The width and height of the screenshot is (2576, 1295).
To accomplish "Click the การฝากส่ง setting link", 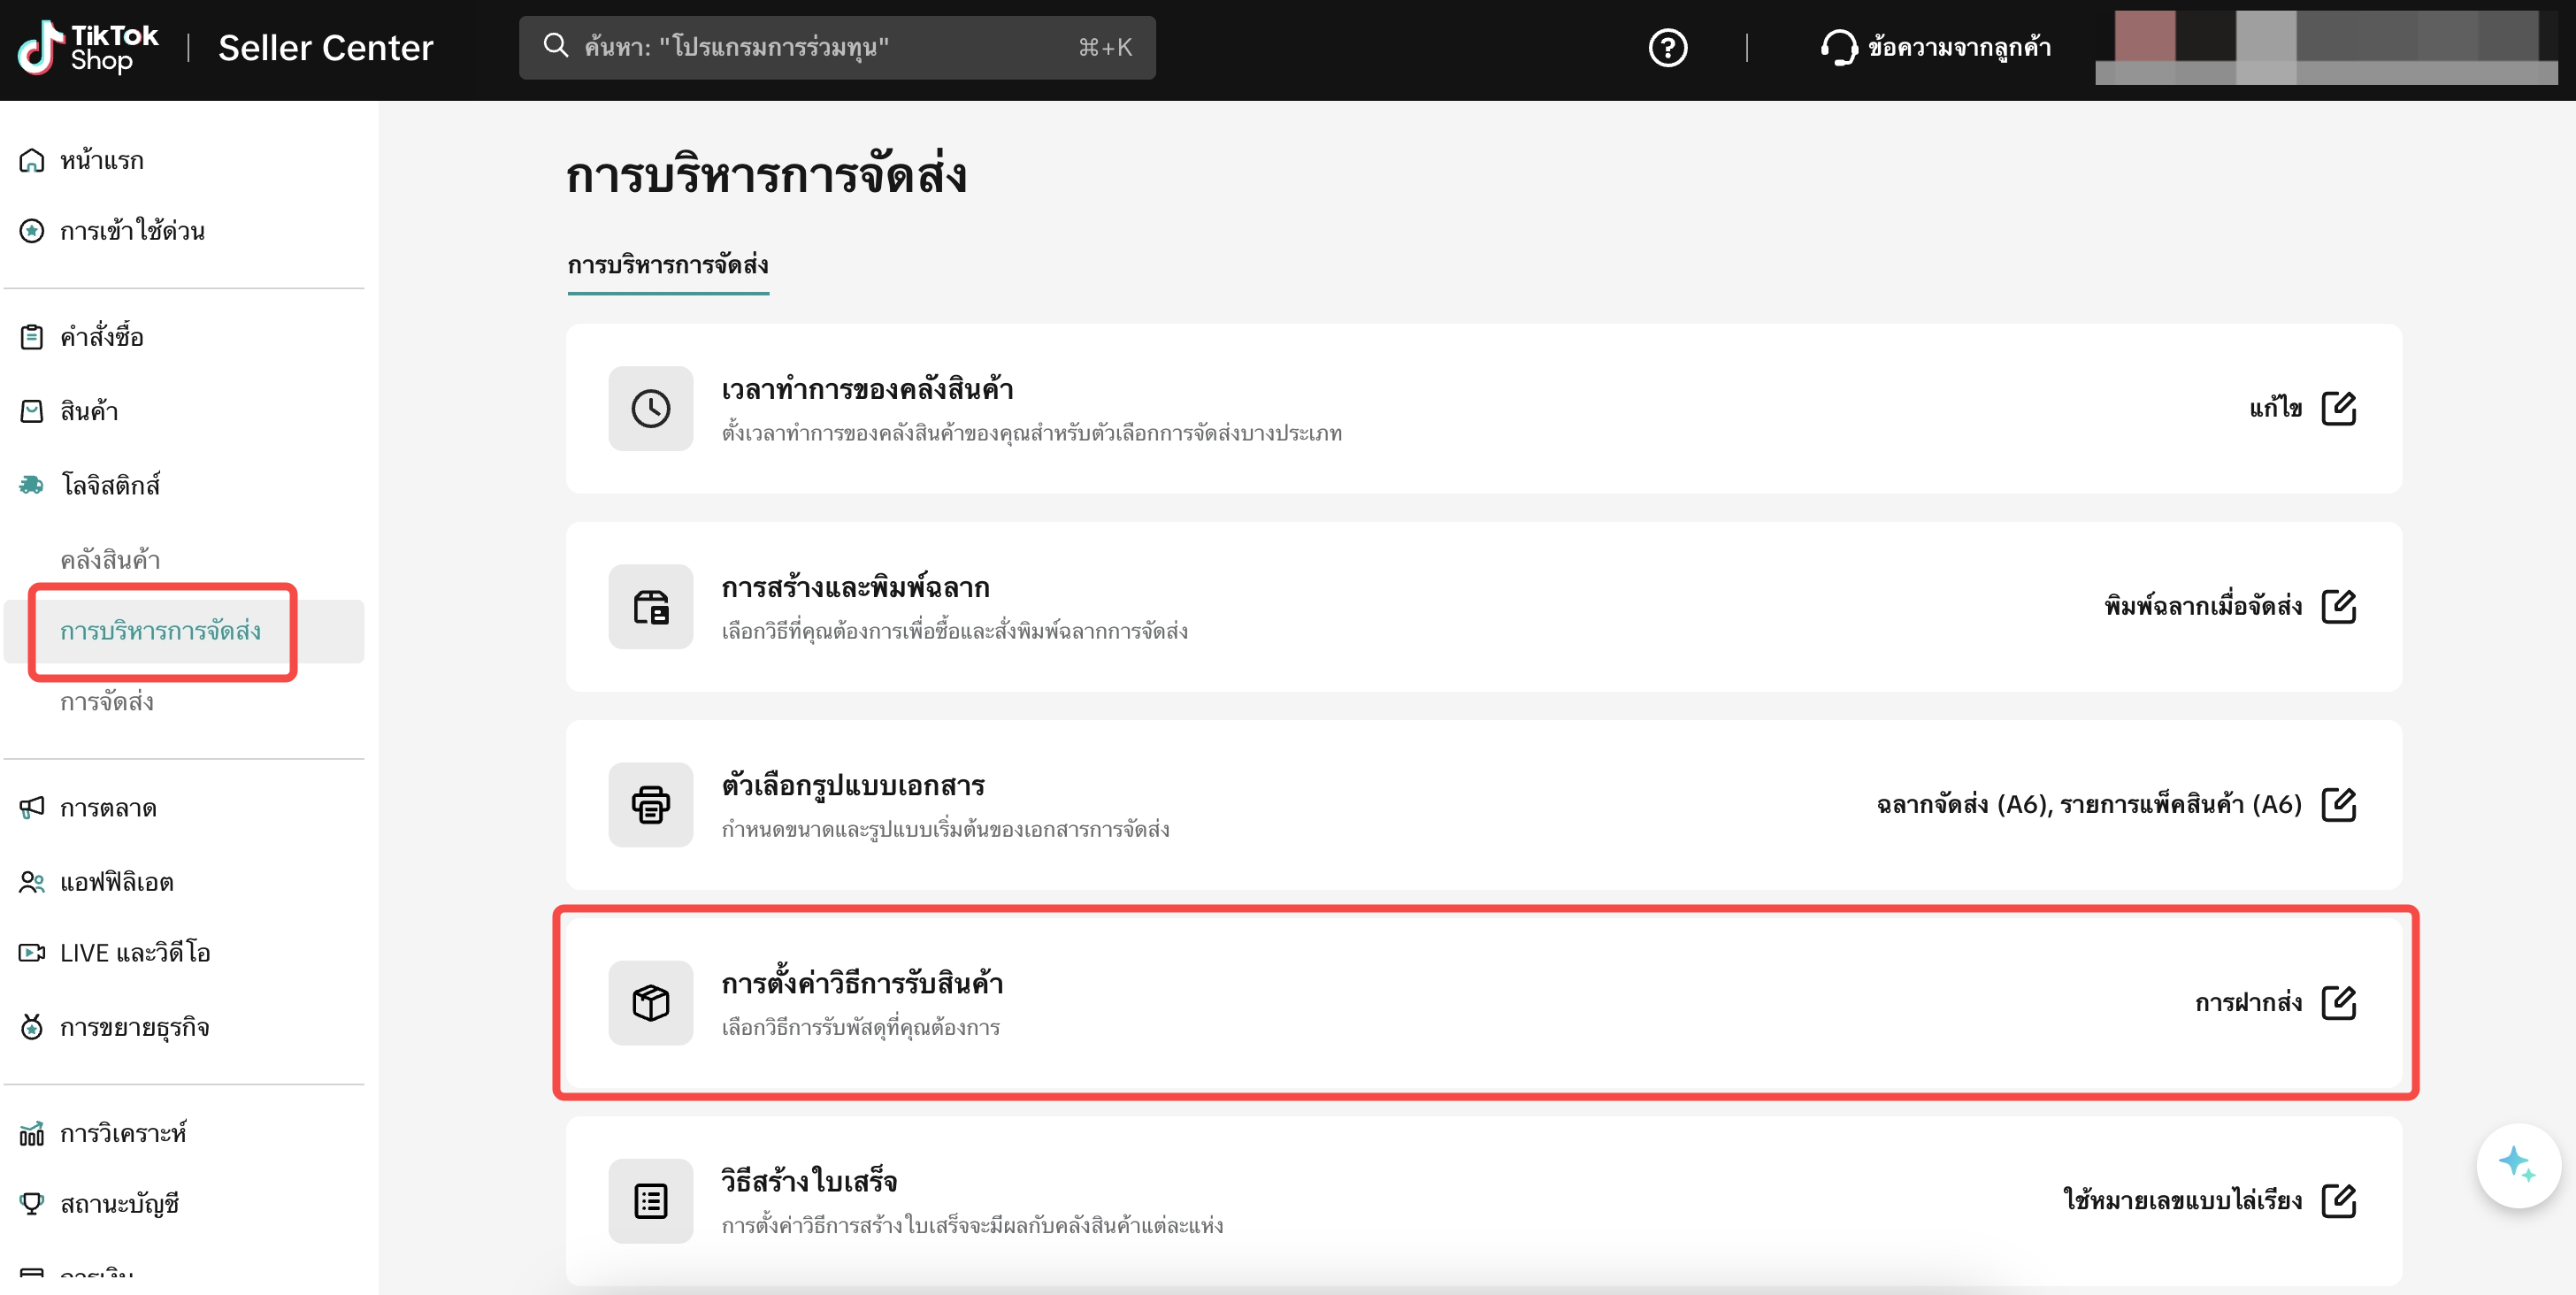I will (x=2249, y=1002).
